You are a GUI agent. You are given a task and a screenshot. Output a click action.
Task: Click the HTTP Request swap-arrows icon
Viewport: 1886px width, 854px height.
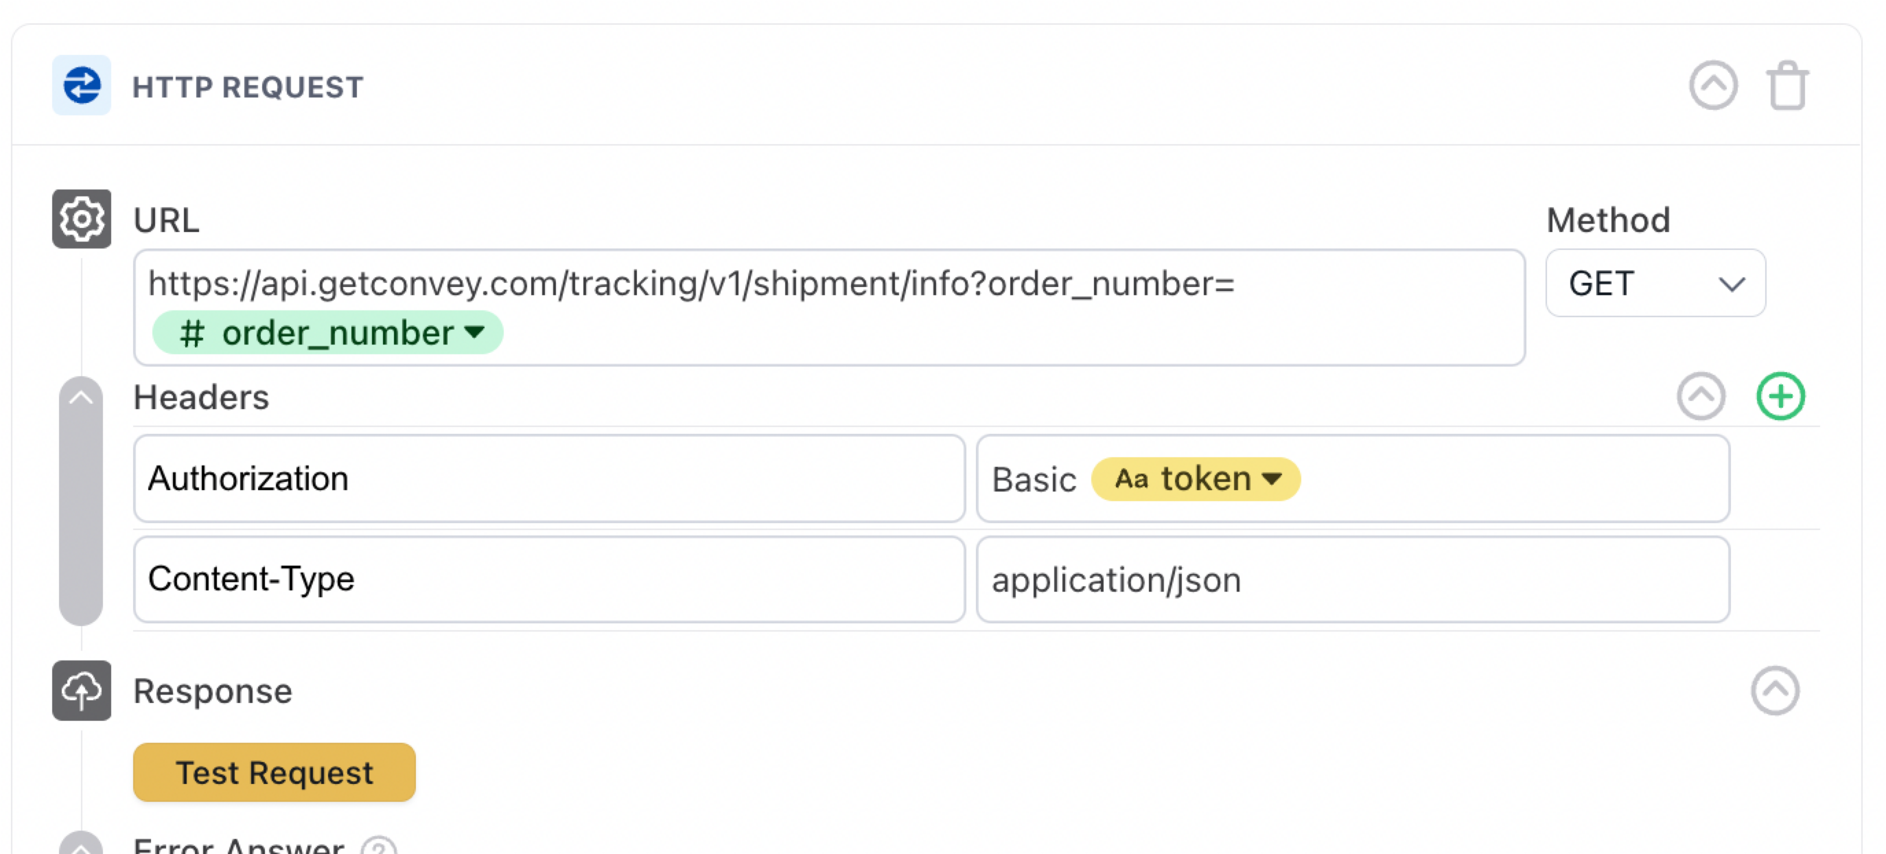(81, 86)
